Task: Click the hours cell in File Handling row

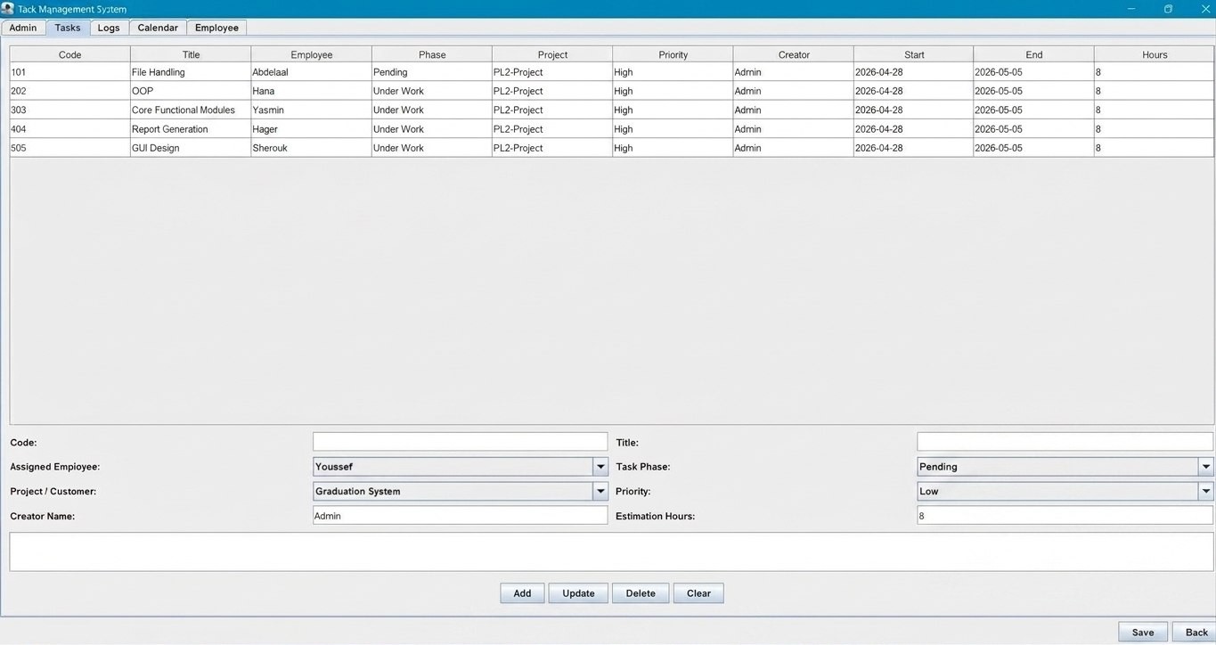Action: 1155,72
